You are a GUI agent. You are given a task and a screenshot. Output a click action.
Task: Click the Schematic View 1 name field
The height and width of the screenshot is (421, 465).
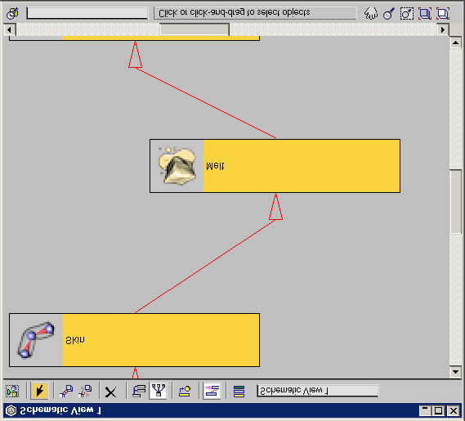coord(317,391)
